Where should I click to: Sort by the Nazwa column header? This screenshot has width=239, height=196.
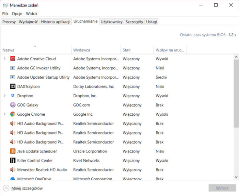click(36, 50)
